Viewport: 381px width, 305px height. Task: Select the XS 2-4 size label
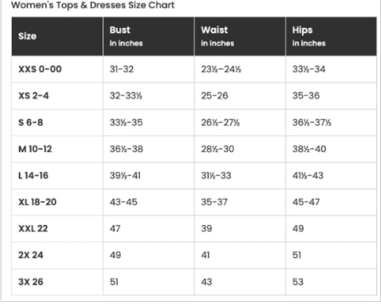click(x=34, y=96)
